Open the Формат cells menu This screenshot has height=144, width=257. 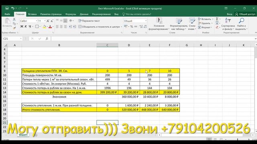pyautogui.click(x=205, y=28)
